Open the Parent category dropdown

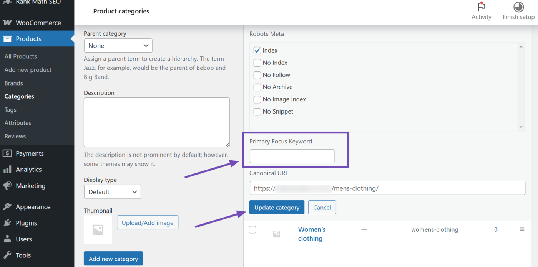click(118, 45)
